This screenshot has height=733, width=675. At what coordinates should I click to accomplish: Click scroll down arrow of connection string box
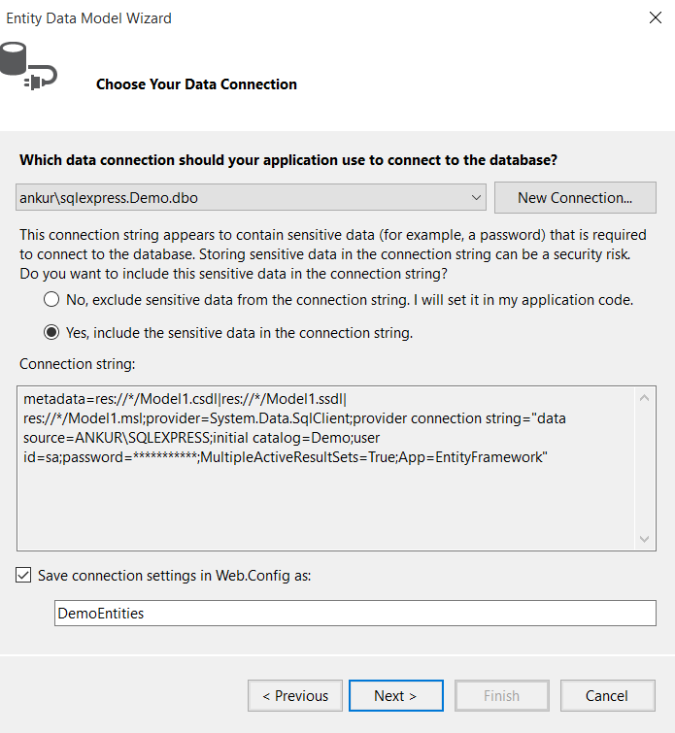click(646, 540)
